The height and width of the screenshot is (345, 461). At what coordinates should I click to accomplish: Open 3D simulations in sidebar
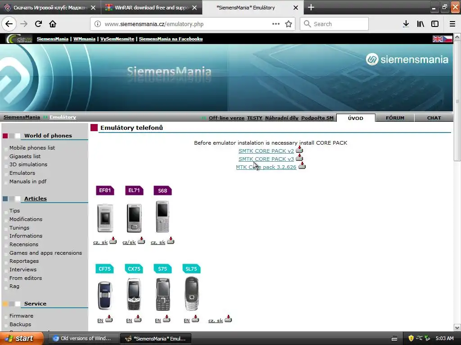tap(28, 164)
